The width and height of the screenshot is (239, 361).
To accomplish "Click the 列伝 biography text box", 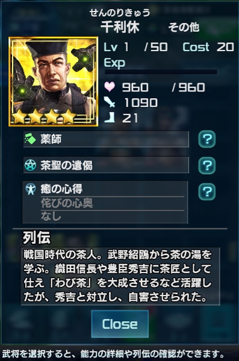I will click(x=120, y=276).
